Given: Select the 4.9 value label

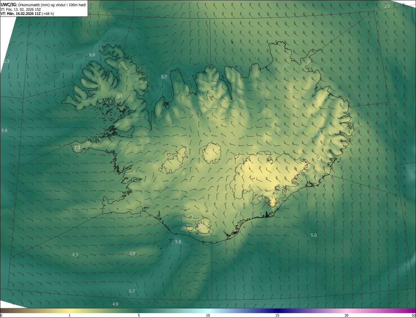Looking at the screenshot, I should [115, 304].
